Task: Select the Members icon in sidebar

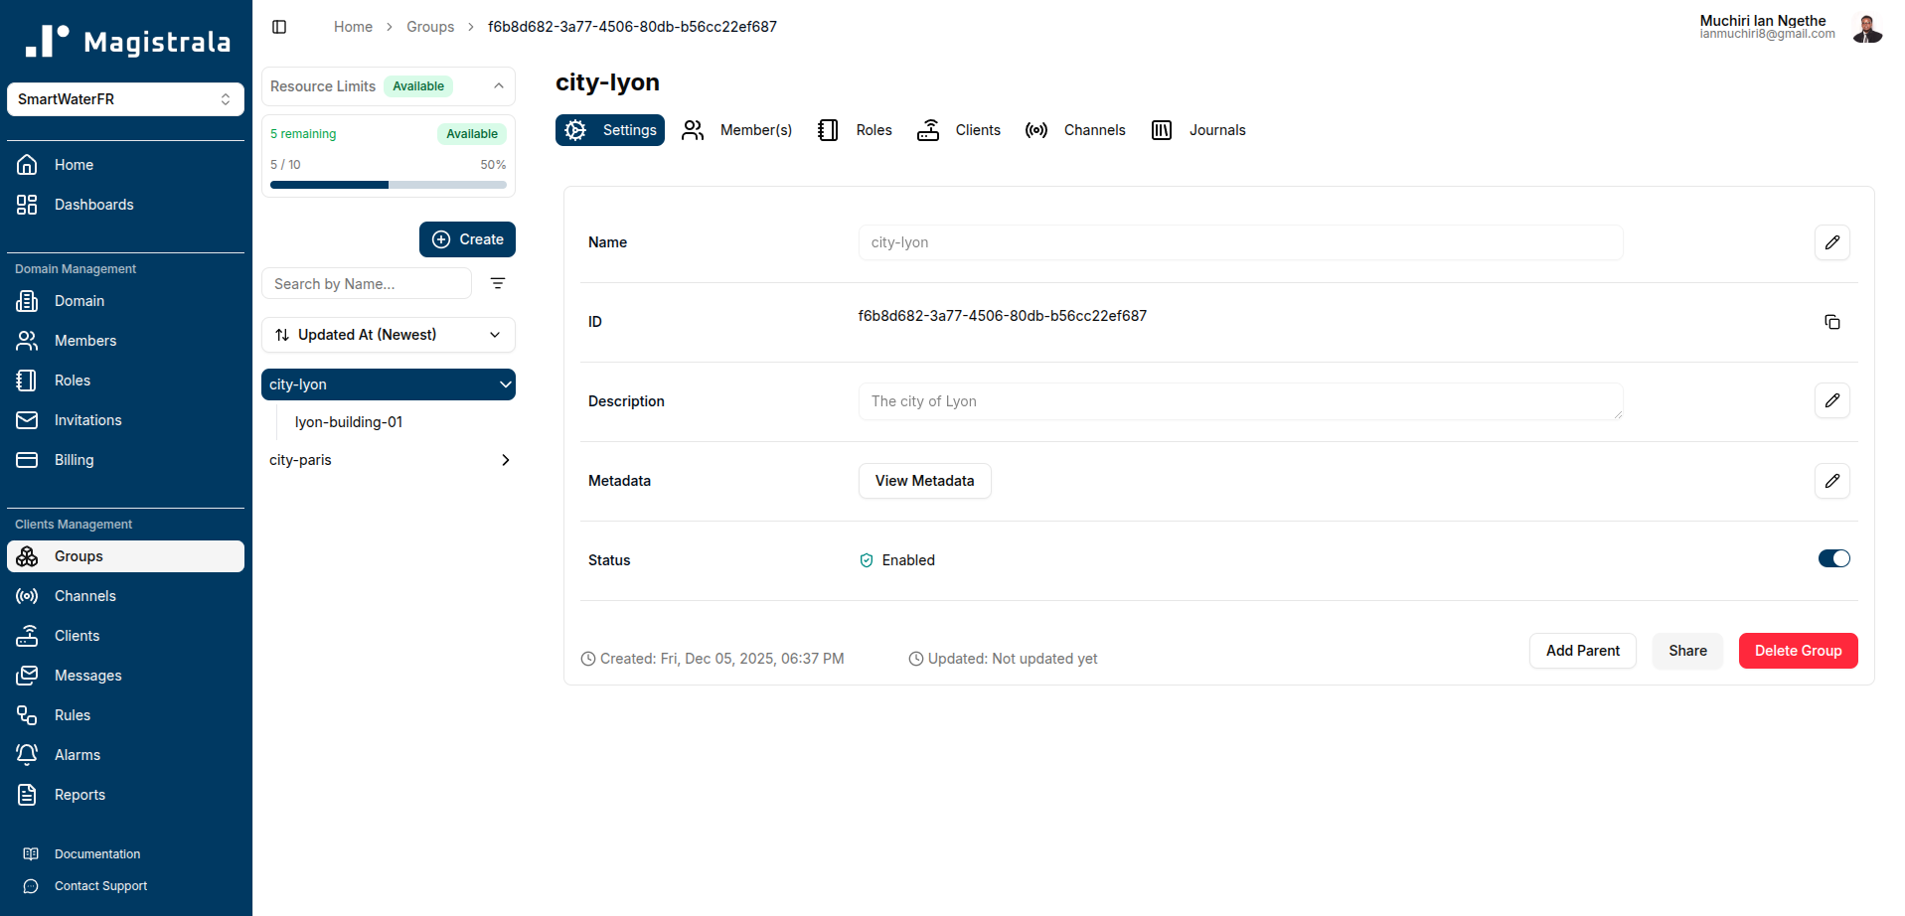Action: (27, 341)
